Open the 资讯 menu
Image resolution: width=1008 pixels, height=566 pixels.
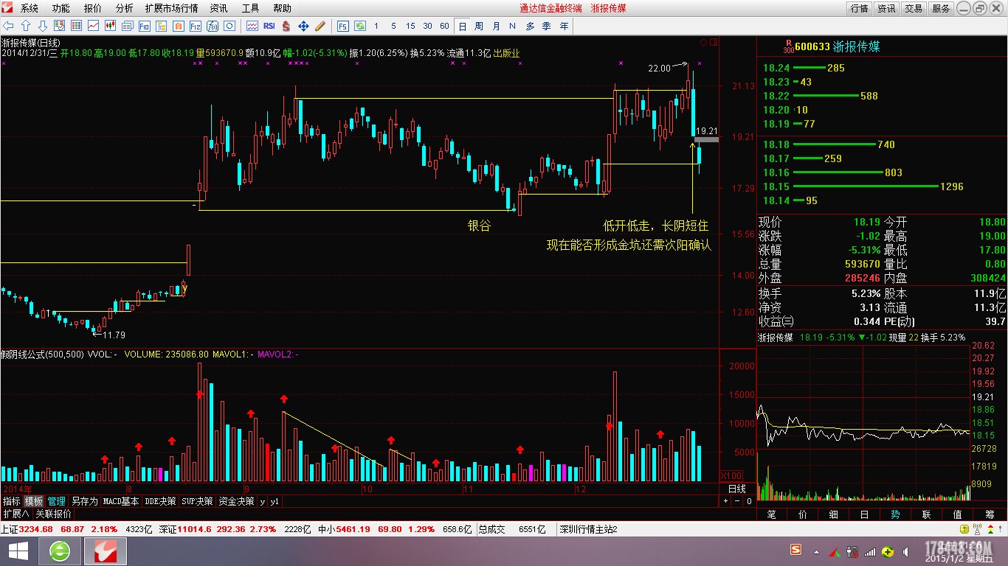click(x=218, y=8)
